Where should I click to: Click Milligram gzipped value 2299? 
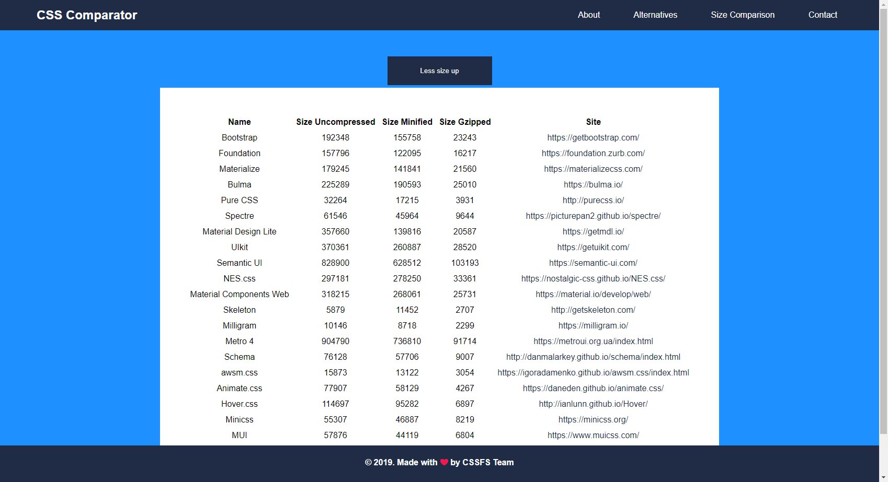465,325
